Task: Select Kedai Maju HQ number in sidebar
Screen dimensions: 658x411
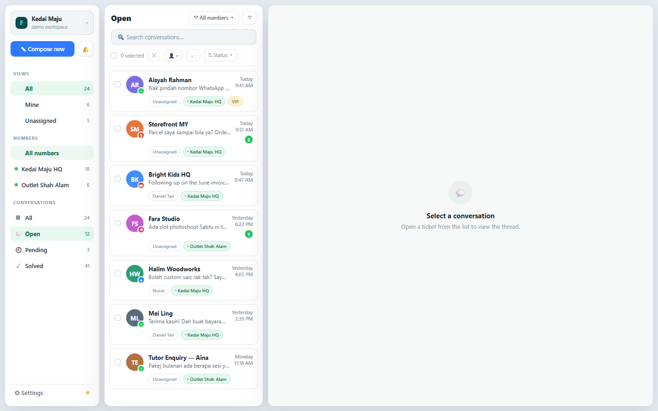Action: point(52,169)
